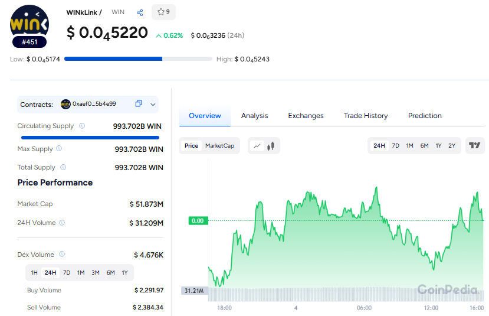This screenshot has width=489, height=316.
Task: Set Dex Volume period to 24H
Action: point(50,273)
